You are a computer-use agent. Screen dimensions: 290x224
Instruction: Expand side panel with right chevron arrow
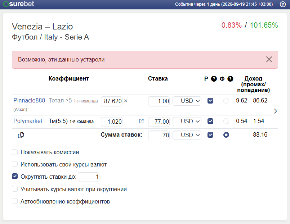click(275, 111)
